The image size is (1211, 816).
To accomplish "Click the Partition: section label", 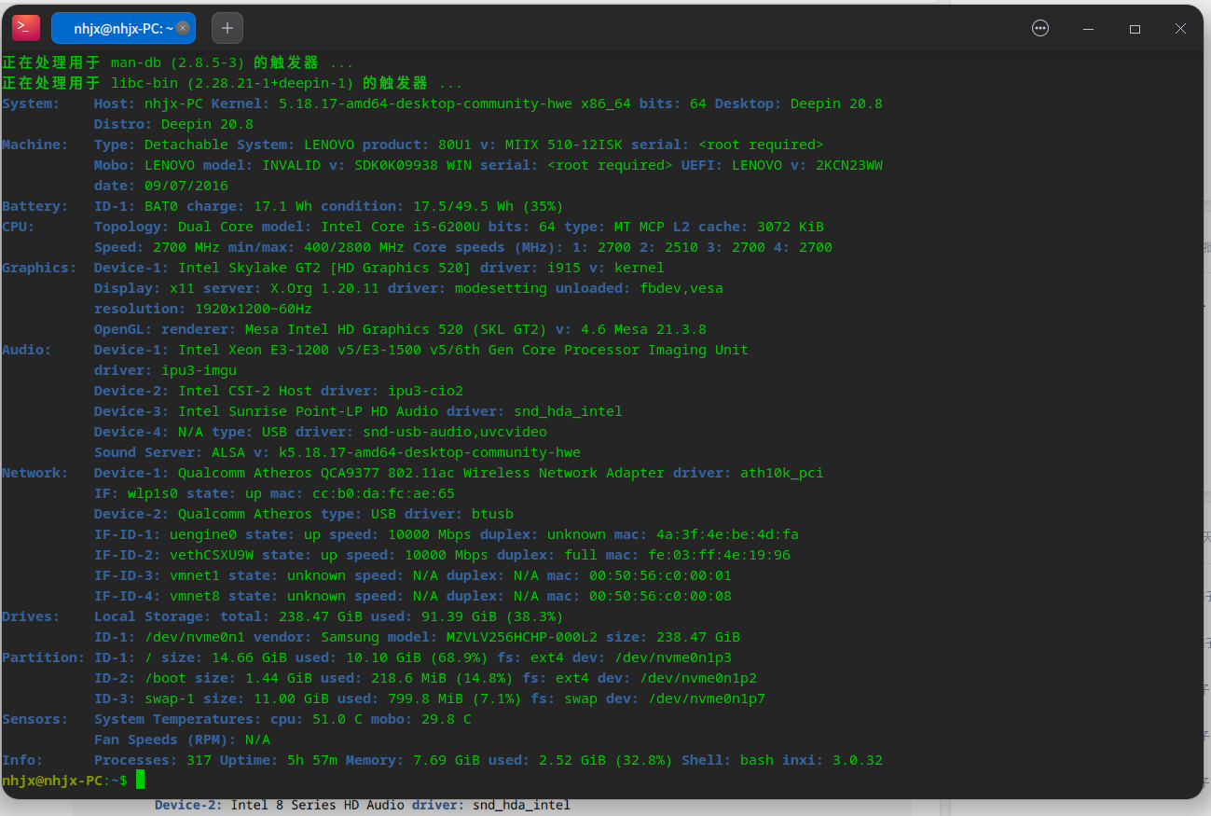I will pyautogui.click(x=44, y=657).
